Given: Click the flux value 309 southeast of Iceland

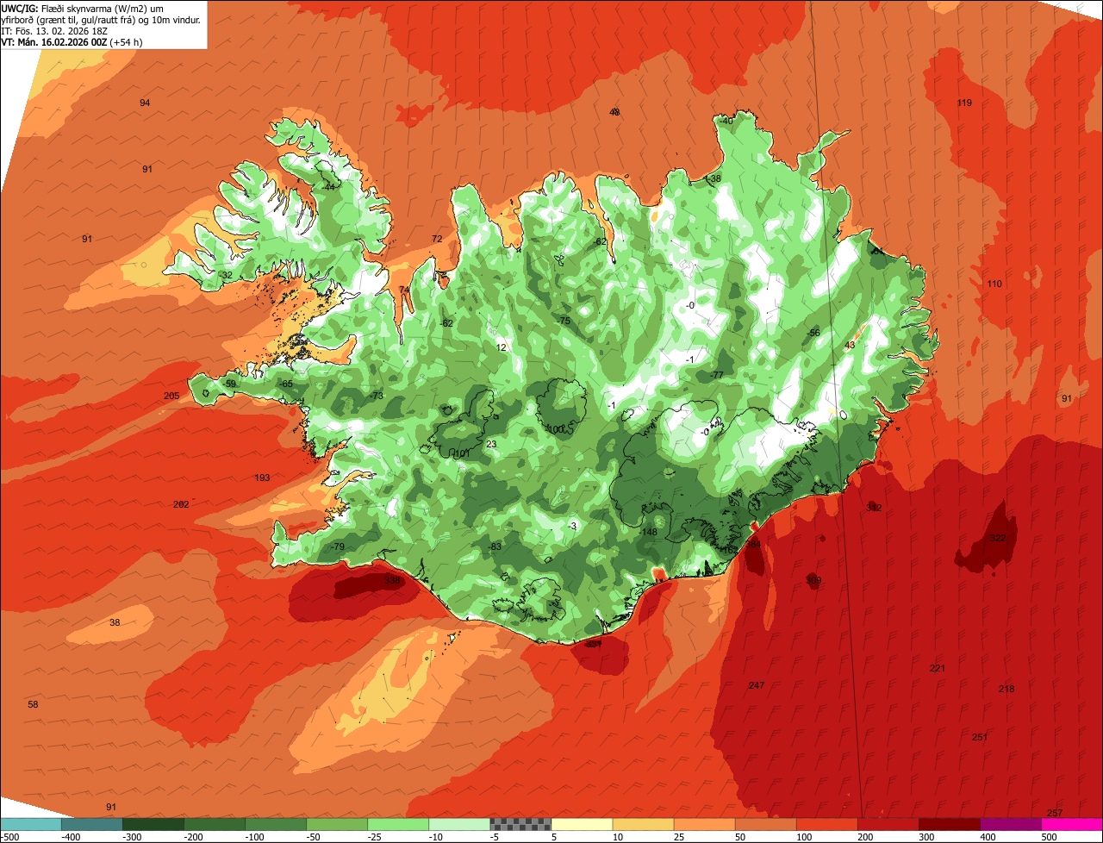Looking at the screenshot, I should point(813,581).
